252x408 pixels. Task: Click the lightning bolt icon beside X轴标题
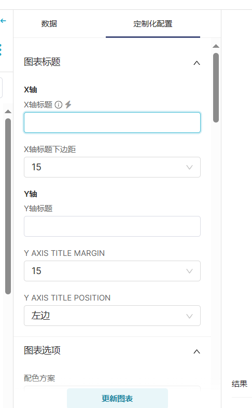coord(68,104)
